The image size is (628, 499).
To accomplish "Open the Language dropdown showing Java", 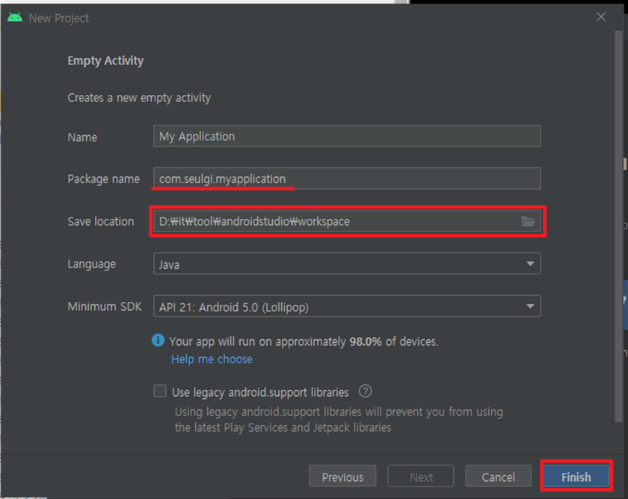I will (x=347, y=264).
